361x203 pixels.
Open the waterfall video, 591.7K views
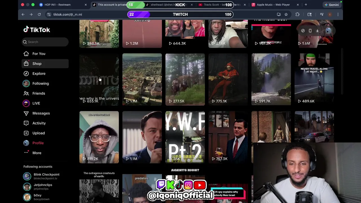tap(271, 79)
